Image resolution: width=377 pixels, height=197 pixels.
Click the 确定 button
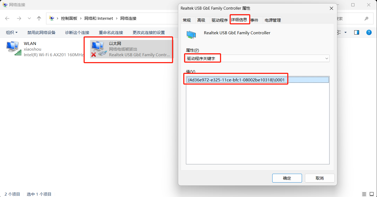pos(287,178)
